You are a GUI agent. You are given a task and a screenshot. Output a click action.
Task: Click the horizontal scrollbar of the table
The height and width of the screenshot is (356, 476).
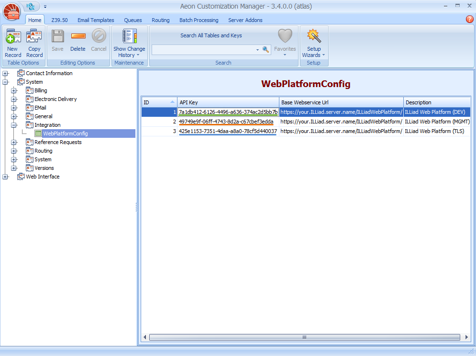[303, 337]
